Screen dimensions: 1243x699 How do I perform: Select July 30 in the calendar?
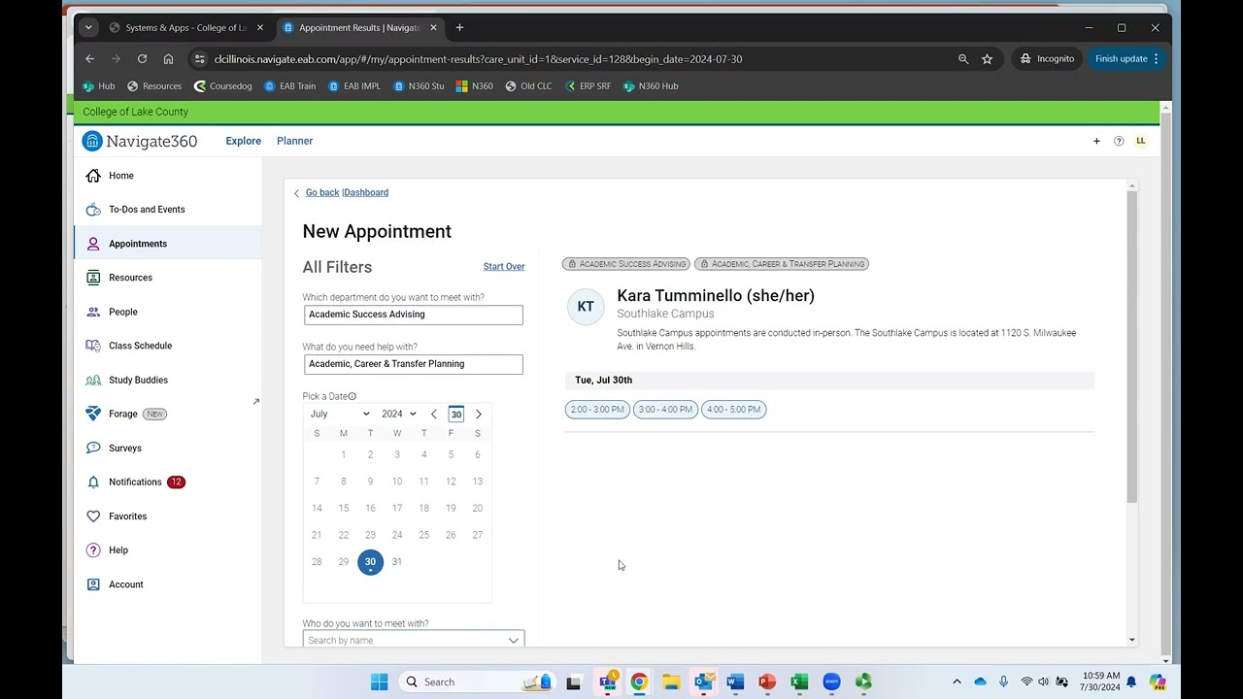(370, 562)
